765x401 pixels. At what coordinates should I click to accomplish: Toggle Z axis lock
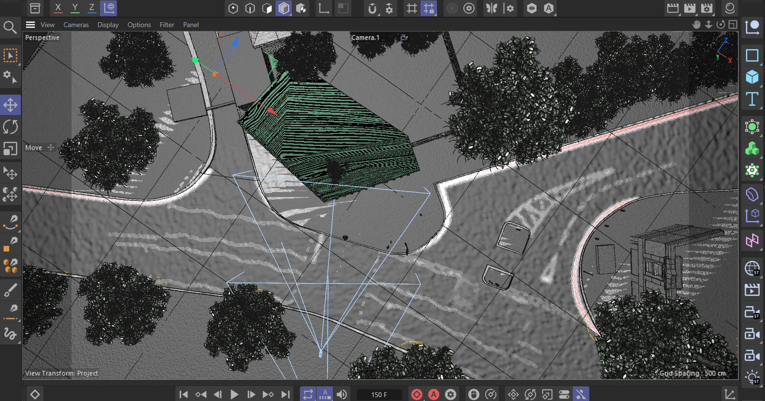pos(91,8)
